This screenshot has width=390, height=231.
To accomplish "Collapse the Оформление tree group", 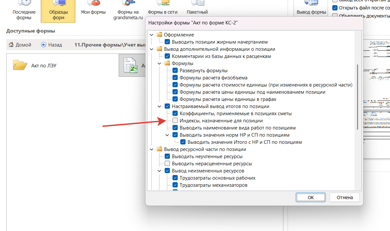I will tap(152, 35).
